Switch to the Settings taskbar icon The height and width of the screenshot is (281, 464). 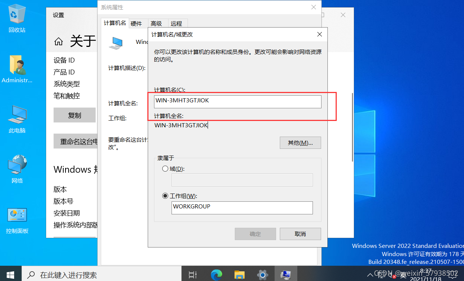point(262,275)
